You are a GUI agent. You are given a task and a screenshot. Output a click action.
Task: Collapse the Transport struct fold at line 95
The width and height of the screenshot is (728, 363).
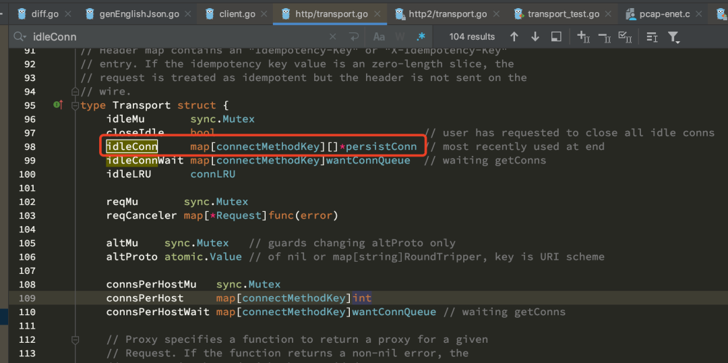[x=75, y=105]
